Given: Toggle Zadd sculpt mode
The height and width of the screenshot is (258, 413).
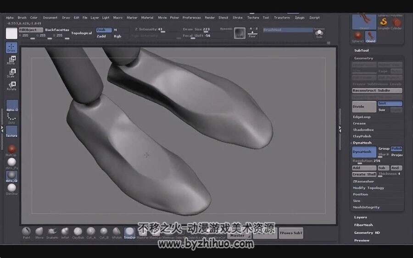Looking at the screenshot, I should tap(101, 36).
